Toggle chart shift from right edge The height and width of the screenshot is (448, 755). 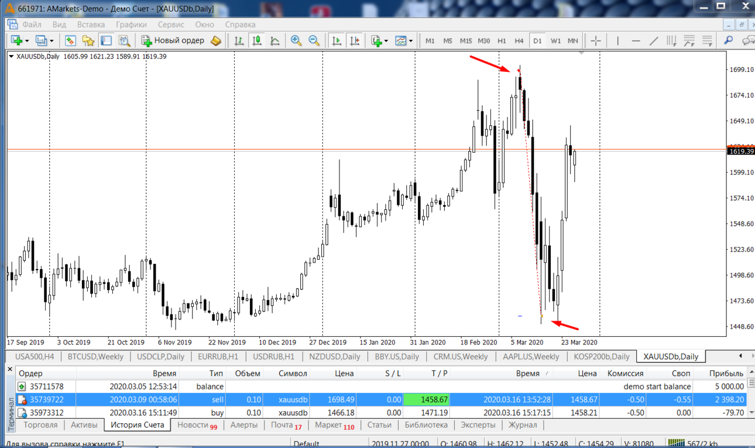tap(355, 40)
